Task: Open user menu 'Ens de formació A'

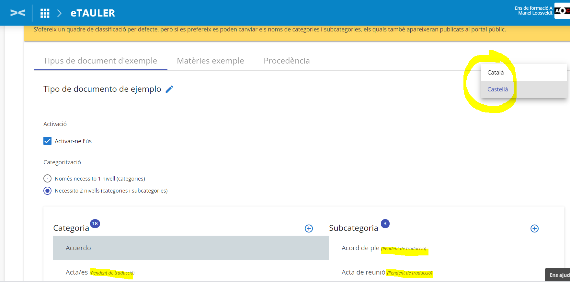Action: [533, 11]
